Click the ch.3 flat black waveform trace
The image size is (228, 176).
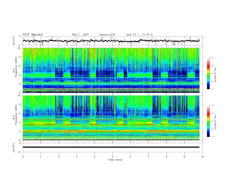(x=111, y=147)
